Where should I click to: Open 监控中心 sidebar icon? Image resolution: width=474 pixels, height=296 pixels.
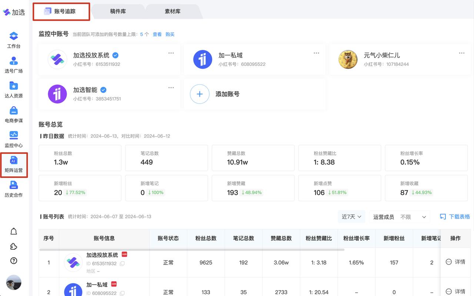pos(14,139)
